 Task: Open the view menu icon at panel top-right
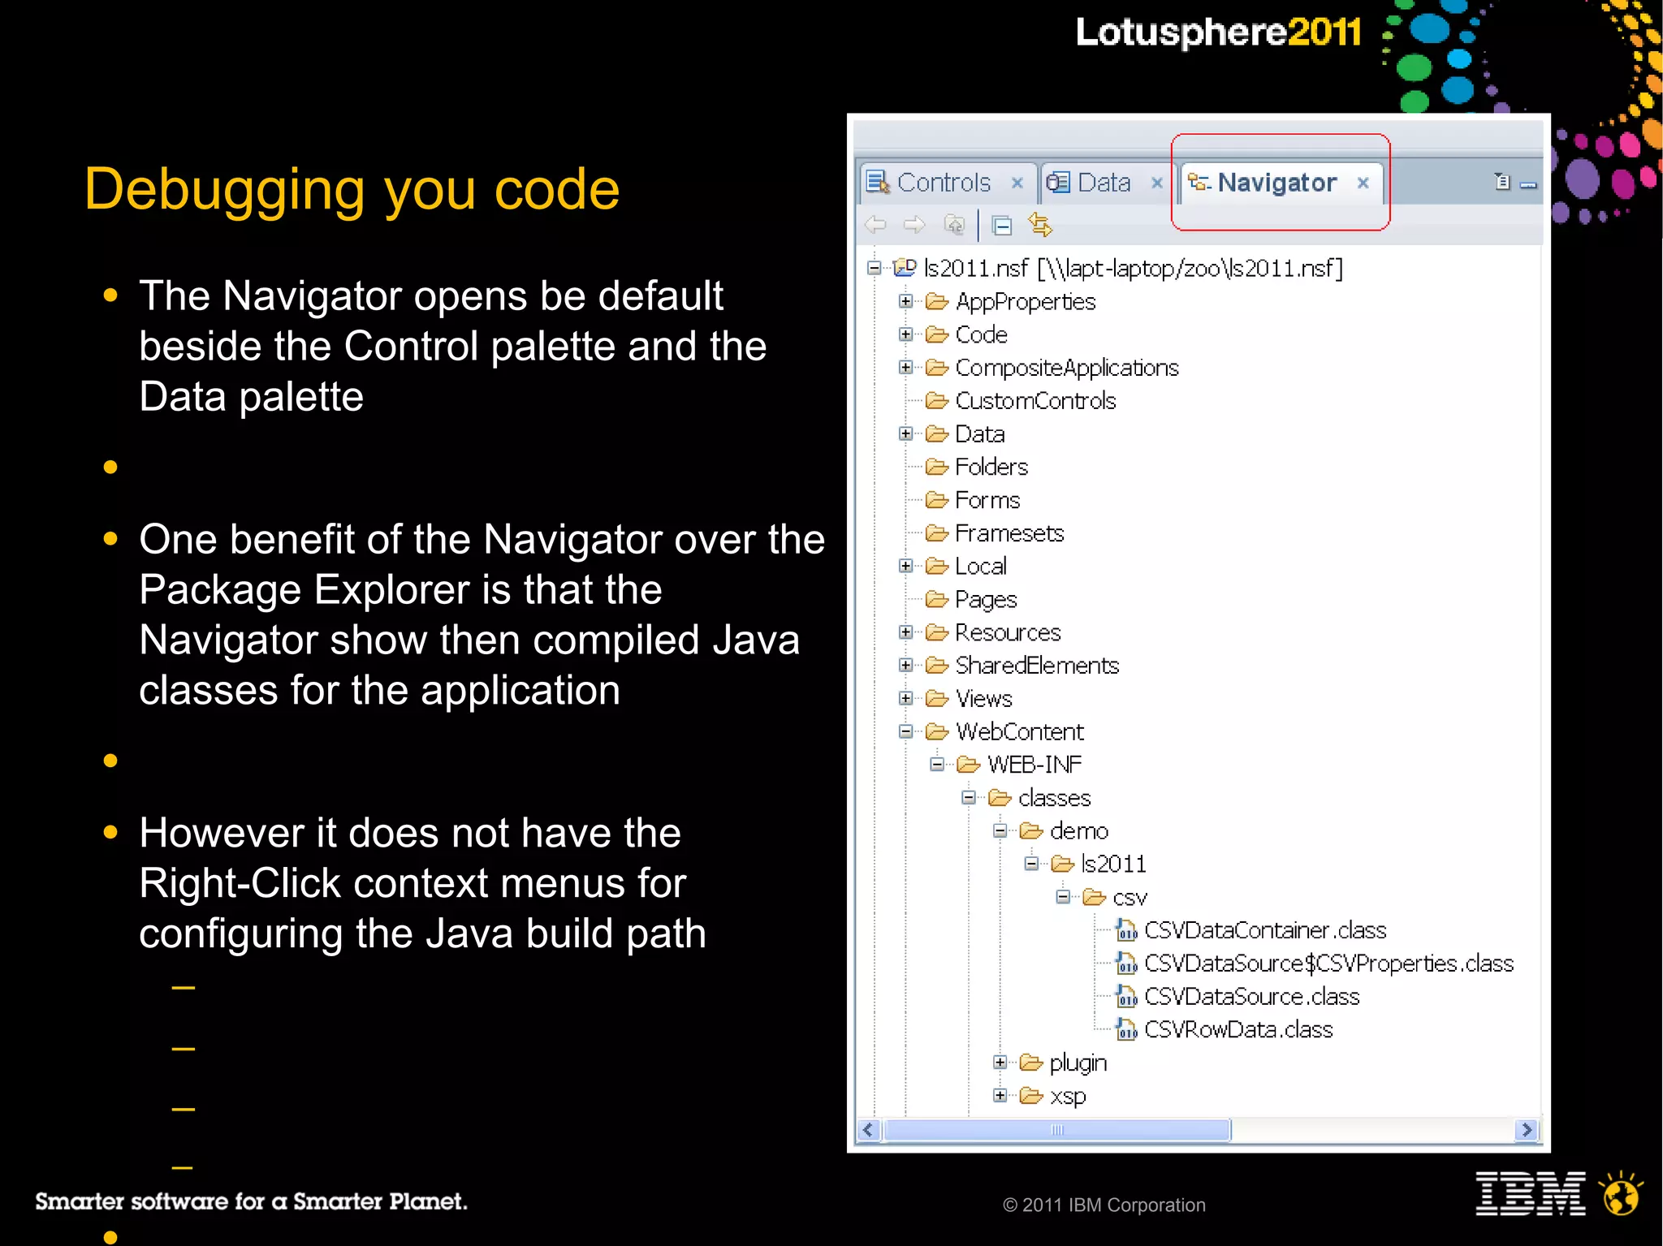(x=1502, y=182)
